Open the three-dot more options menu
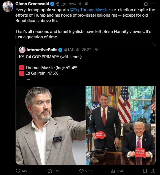Image resolution: width=160 pixels, height=175 pixels. (153, 4)
